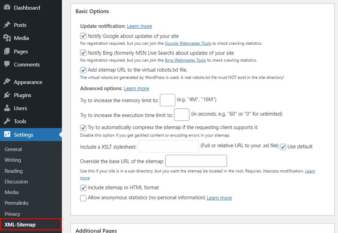
Task: Toggle automatic sitemap compression checkbox
Action: 83,128
